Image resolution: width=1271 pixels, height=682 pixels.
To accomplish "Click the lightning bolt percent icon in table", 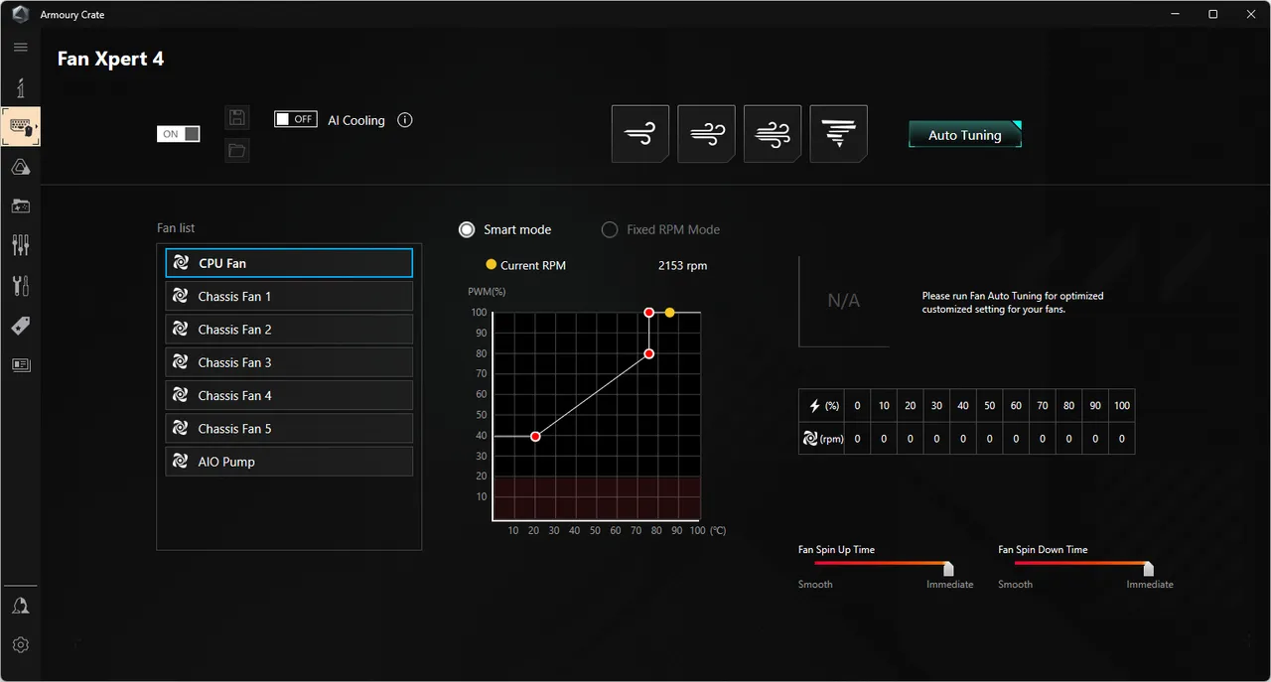I will (x=815, y=406).
